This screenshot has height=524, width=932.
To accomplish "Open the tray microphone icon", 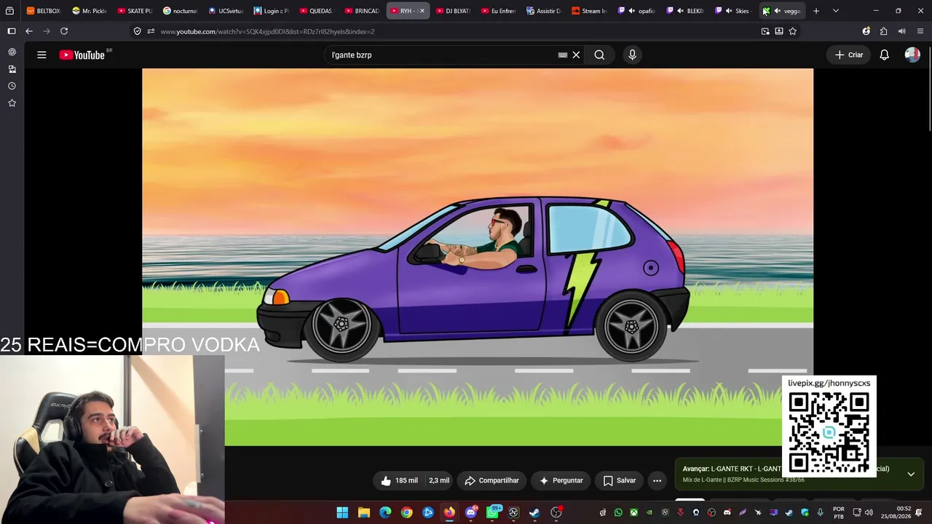I will click(x=821, y=512).
